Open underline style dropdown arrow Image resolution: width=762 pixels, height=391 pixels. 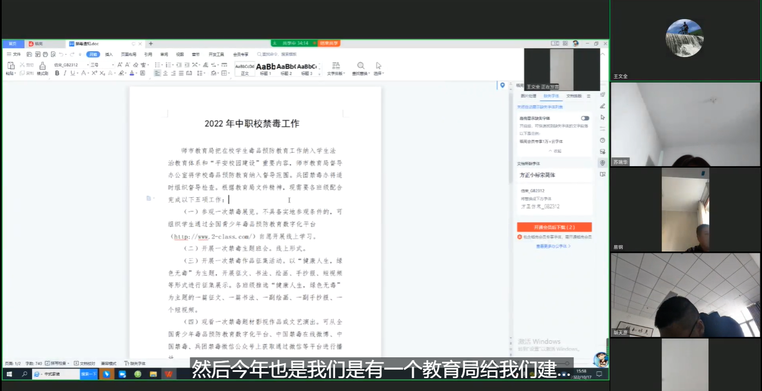(x=78, y=73)
